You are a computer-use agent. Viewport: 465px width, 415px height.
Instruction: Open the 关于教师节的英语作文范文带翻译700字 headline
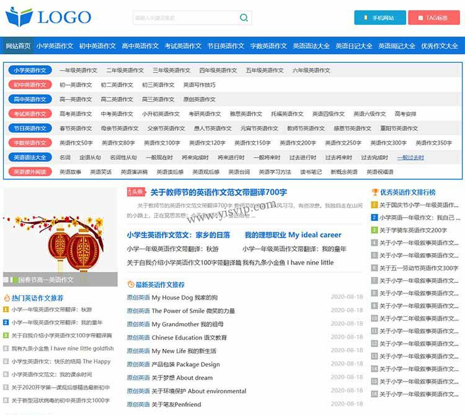click(x=218, y=192)
